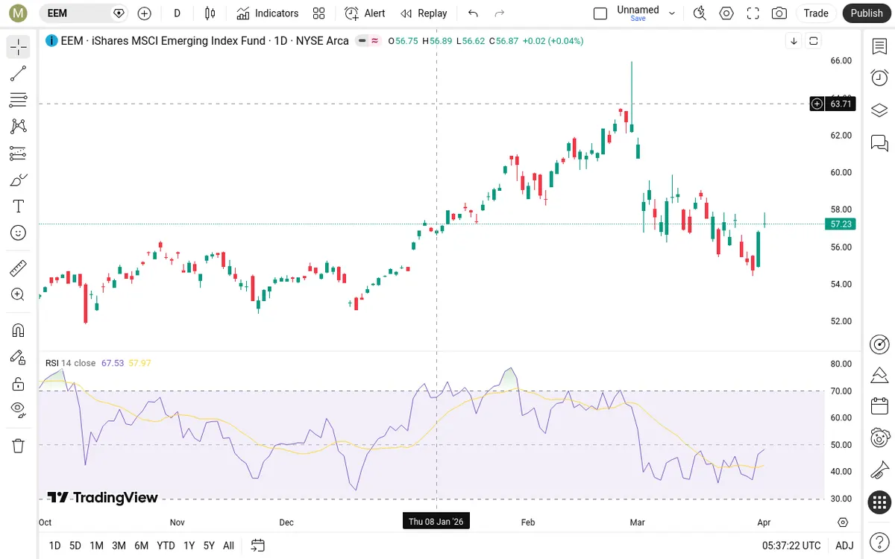
Task: Select the 5Y time range
Action: pos(209,546)
